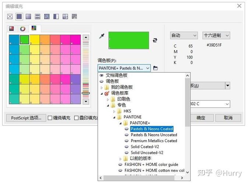Open the 自动 color model dropdown
This screenshot has height=184, width=248.
point(184,35)
